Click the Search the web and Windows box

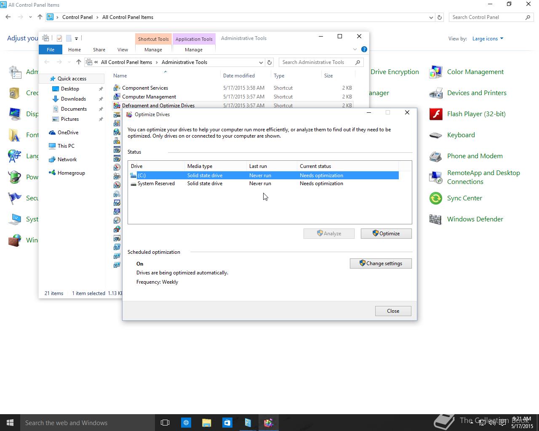pos(88,423)
